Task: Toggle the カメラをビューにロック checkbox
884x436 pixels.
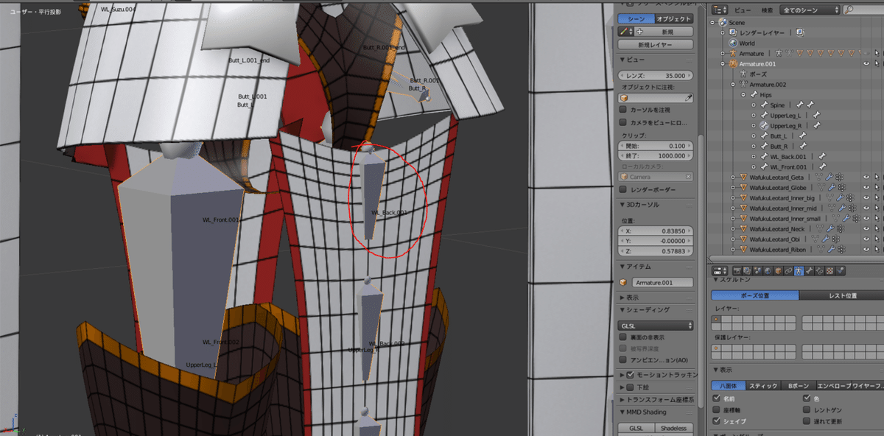Action: [623, 123]
